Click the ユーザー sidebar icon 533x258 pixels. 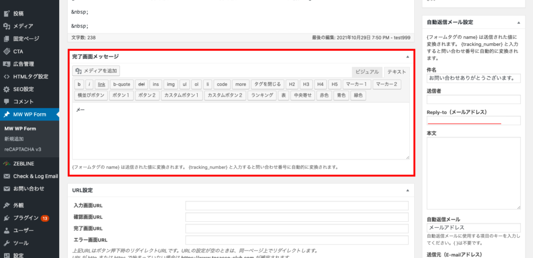(x=6, y=230)
